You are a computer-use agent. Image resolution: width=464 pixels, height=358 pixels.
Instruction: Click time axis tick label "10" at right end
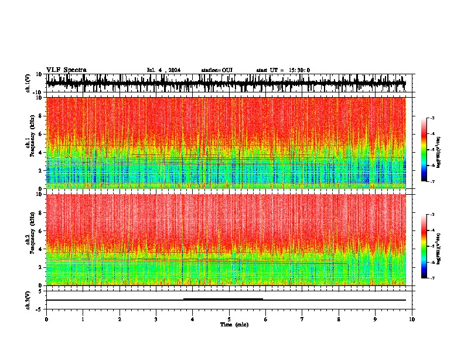412,319
